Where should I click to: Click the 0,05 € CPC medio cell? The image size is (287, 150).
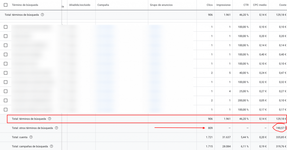(263, 100)
